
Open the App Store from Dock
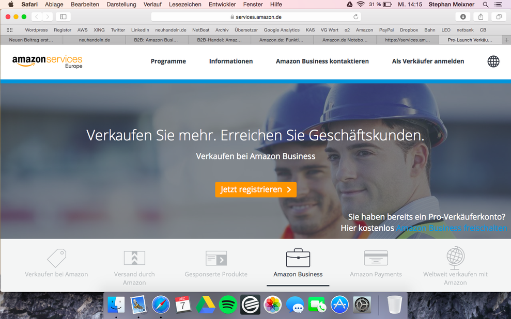coord(339,305)
